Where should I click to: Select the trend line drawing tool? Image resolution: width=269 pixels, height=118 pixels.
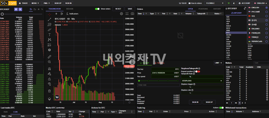(x=49, y=19)
